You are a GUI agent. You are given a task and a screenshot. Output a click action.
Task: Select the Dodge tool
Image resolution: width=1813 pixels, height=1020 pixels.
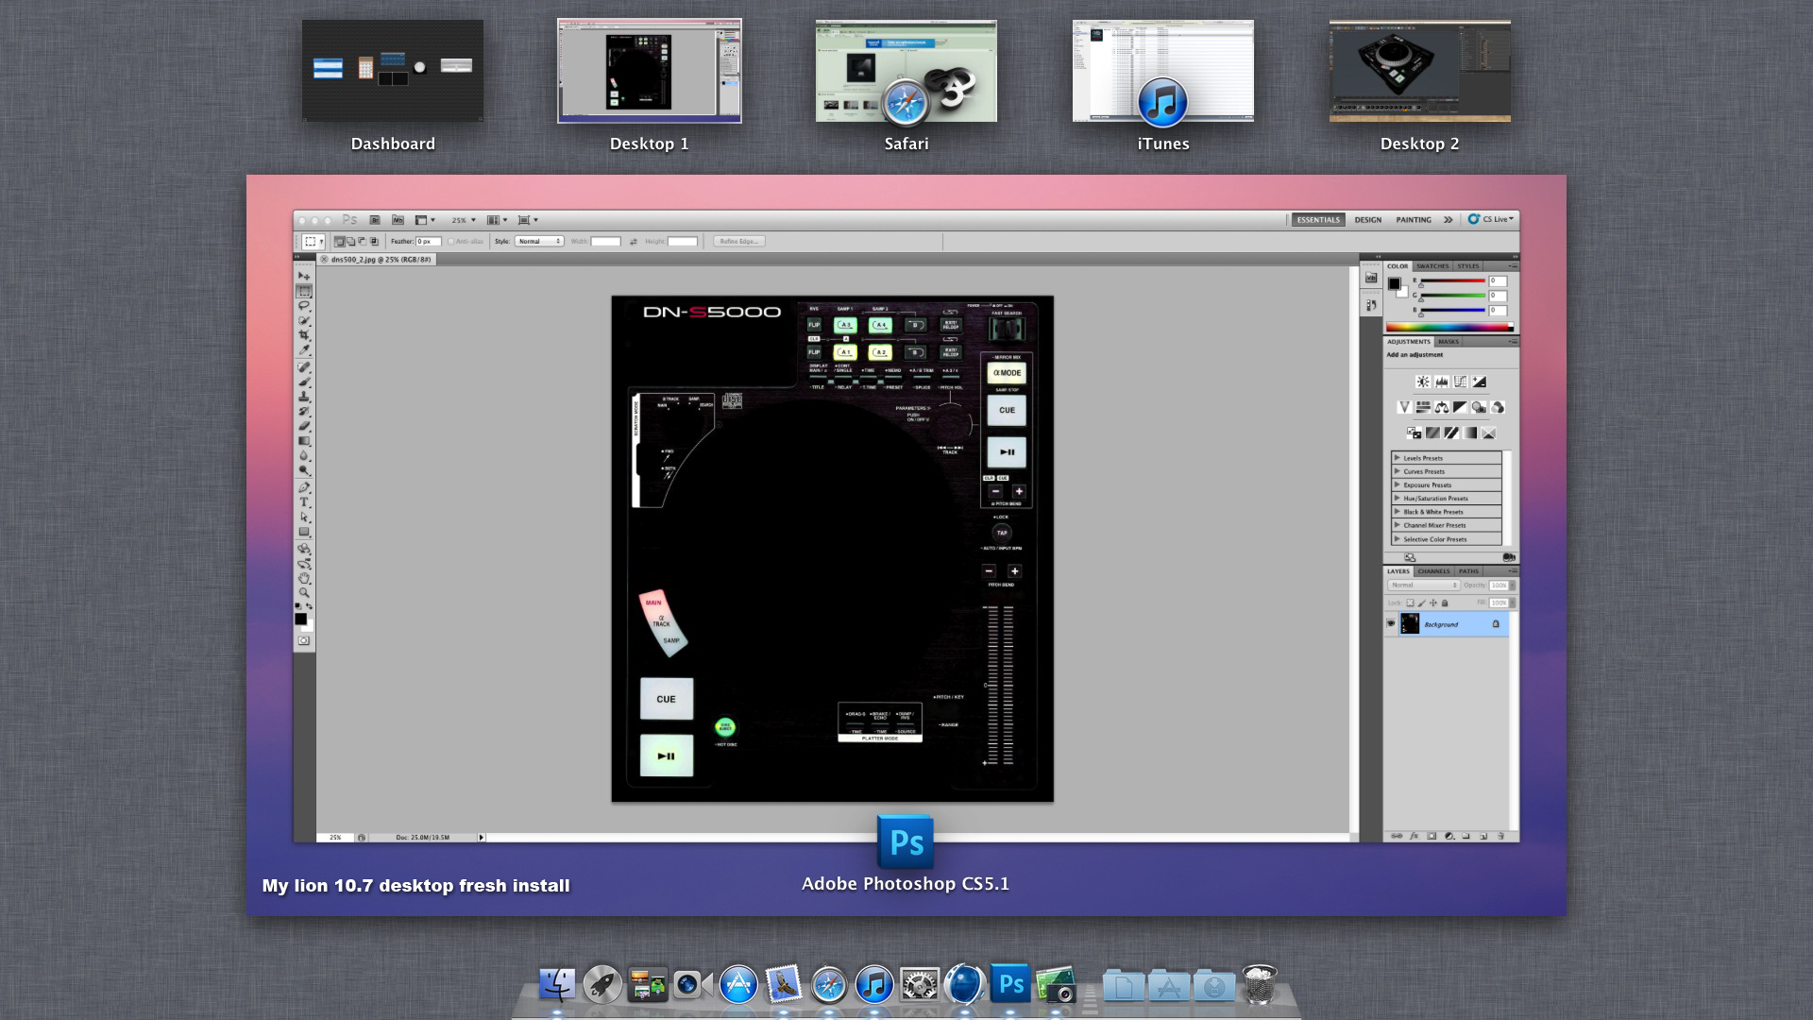(304, 469)
